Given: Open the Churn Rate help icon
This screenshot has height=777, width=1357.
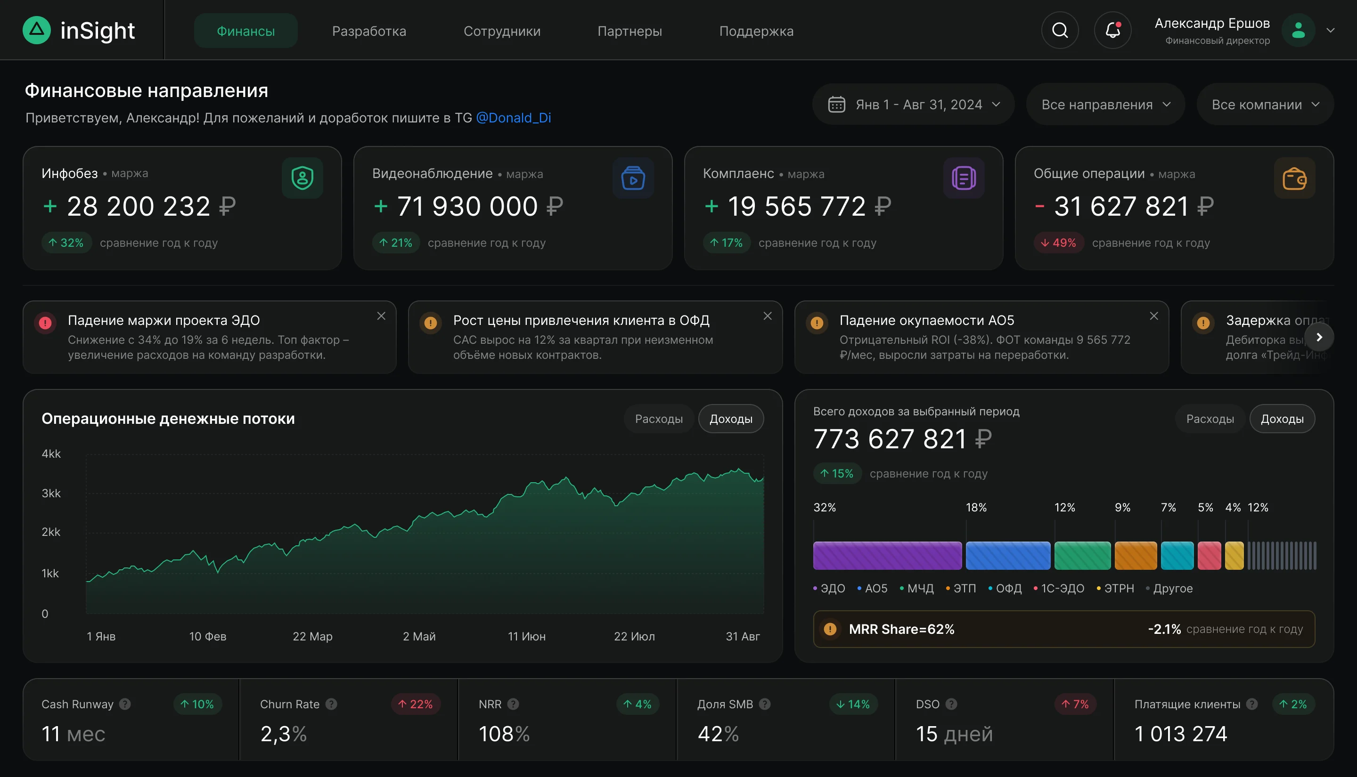Looking at the screenshot, I should click(331, 704).
